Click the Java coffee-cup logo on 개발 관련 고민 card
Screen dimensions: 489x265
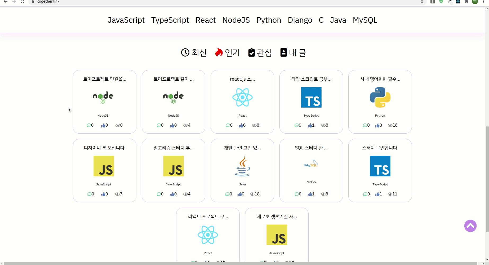(242, 166)
